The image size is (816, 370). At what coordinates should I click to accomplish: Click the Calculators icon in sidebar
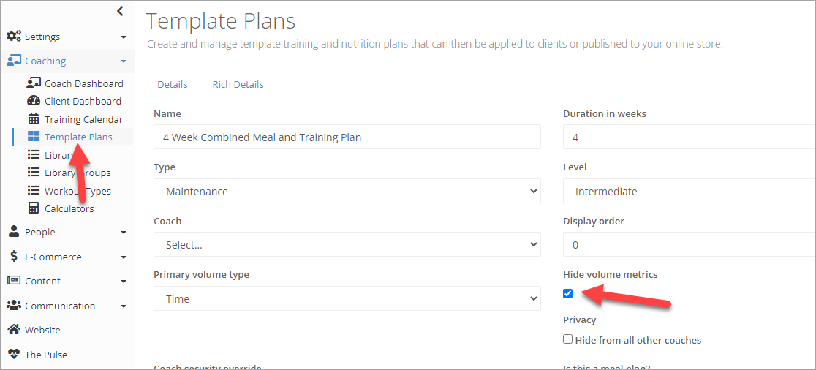[34, 208]
